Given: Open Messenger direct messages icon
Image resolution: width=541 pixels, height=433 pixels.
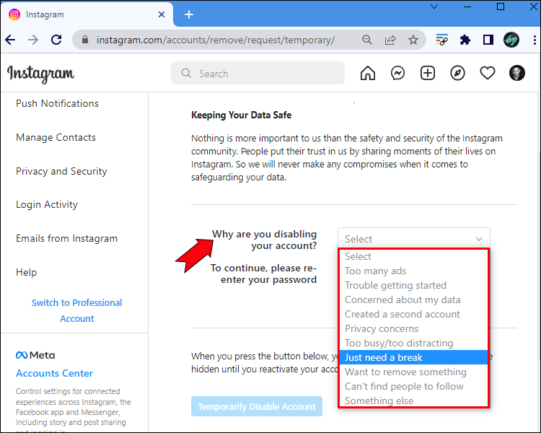Looking at the screenshot, I should [397, 73].
